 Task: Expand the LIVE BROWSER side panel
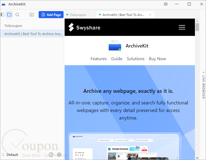tap(203, 85)
